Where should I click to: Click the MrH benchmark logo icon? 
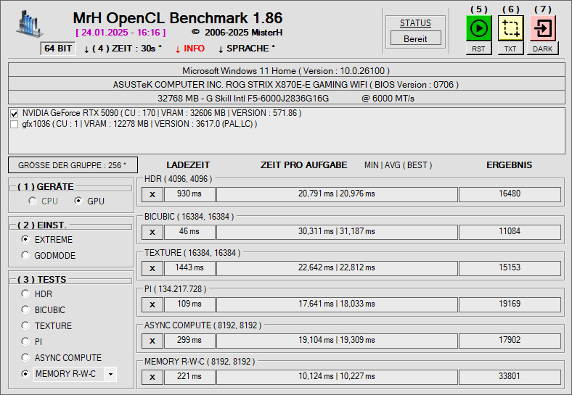pyautogui.click(x=29, y=24)
